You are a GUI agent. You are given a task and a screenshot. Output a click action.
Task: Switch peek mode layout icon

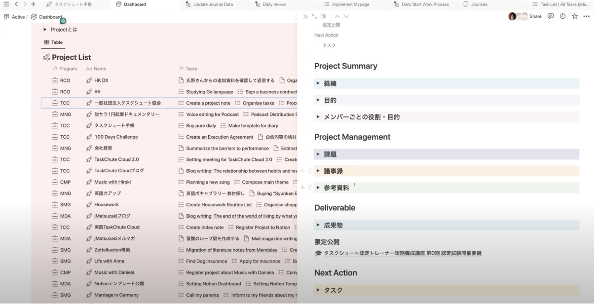click(x=323, y=17)
